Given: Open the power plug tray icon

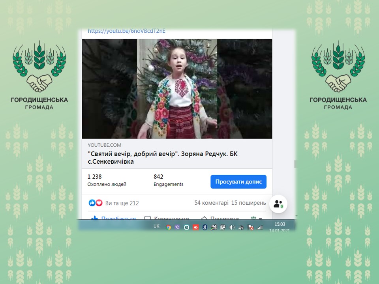Looking at the screenshot, I should click(223, 227).
